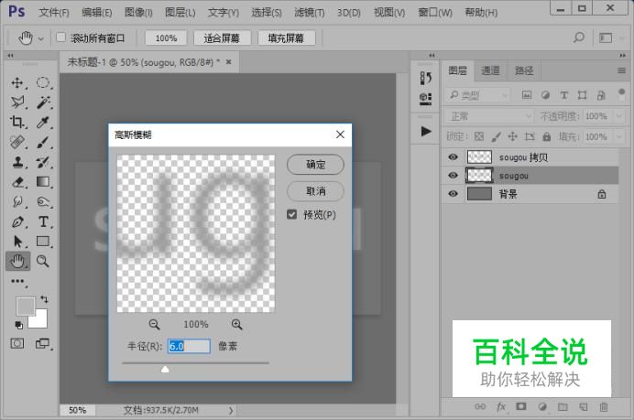The image size is (634, 420).
Task: Select the Move tool
Action: tap(17, 82)
